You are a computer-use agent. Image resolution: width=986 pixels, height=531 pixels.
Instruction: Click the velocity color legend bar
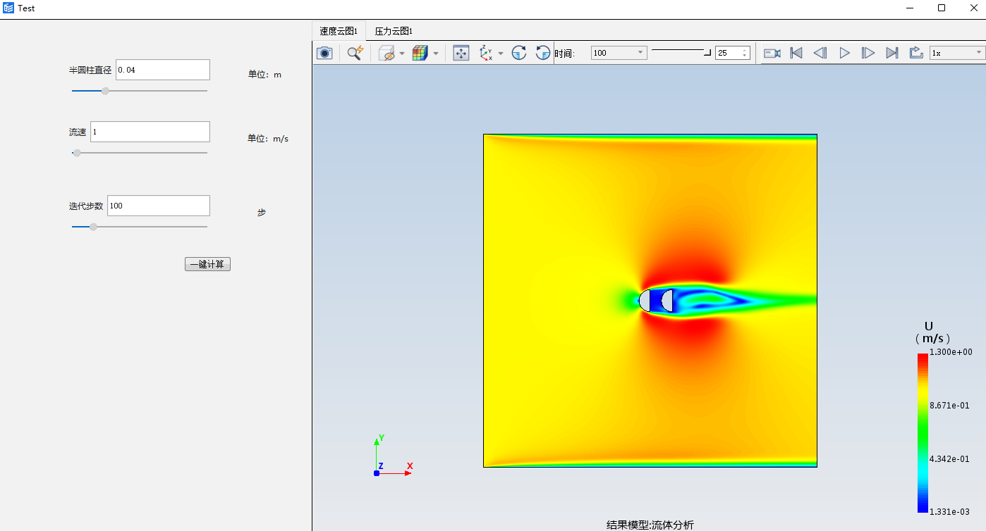(923, 432)
